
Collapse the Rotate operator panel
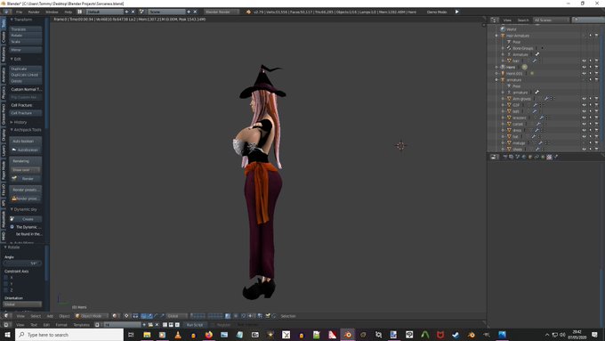(12, 248)
